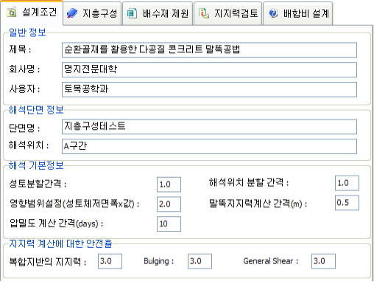
Task: Click the 배합비 설계 tab icon
Action: tap(273, 13)
